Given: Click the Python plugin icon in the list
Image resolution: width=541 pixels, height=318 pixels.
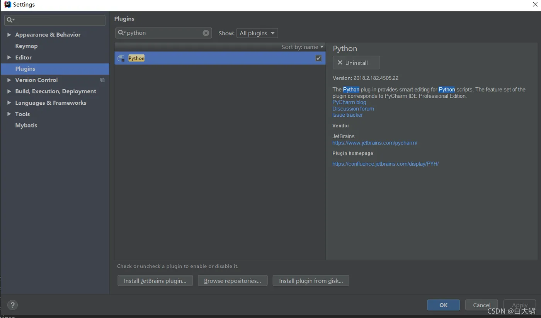Looking at the screenshot, I should pyautogui.click(x=121, y=58).
